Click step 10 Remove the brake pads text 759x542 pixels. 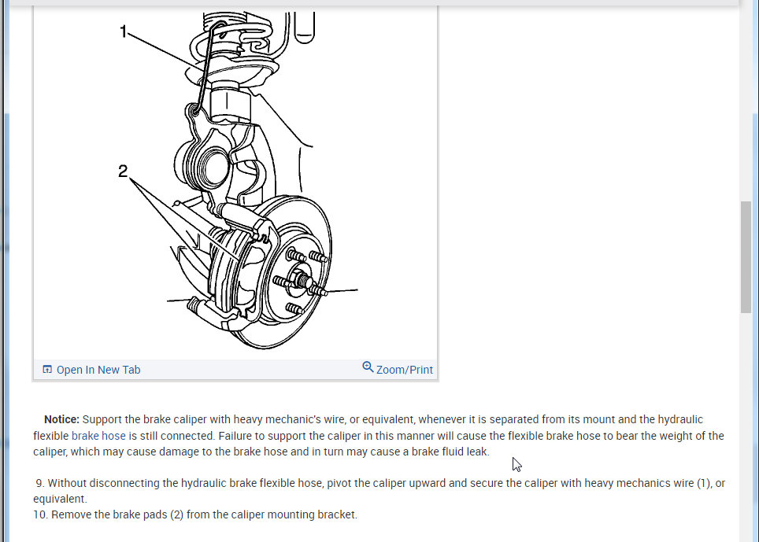(195, 514)
